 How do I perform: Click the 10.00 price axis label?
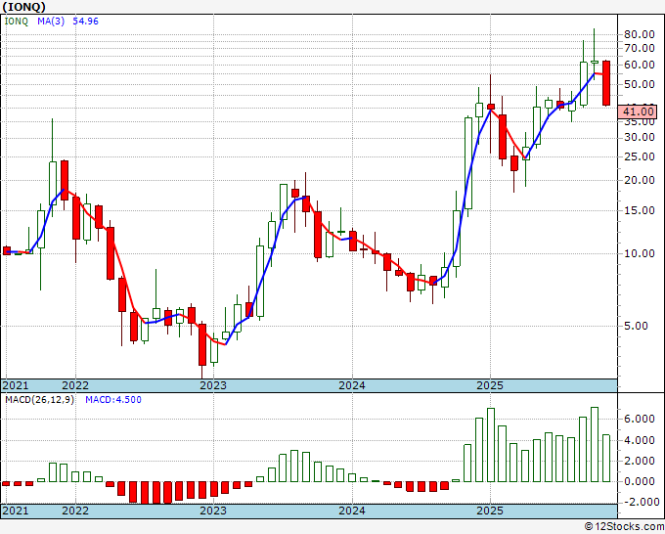(x=640, y=253)
